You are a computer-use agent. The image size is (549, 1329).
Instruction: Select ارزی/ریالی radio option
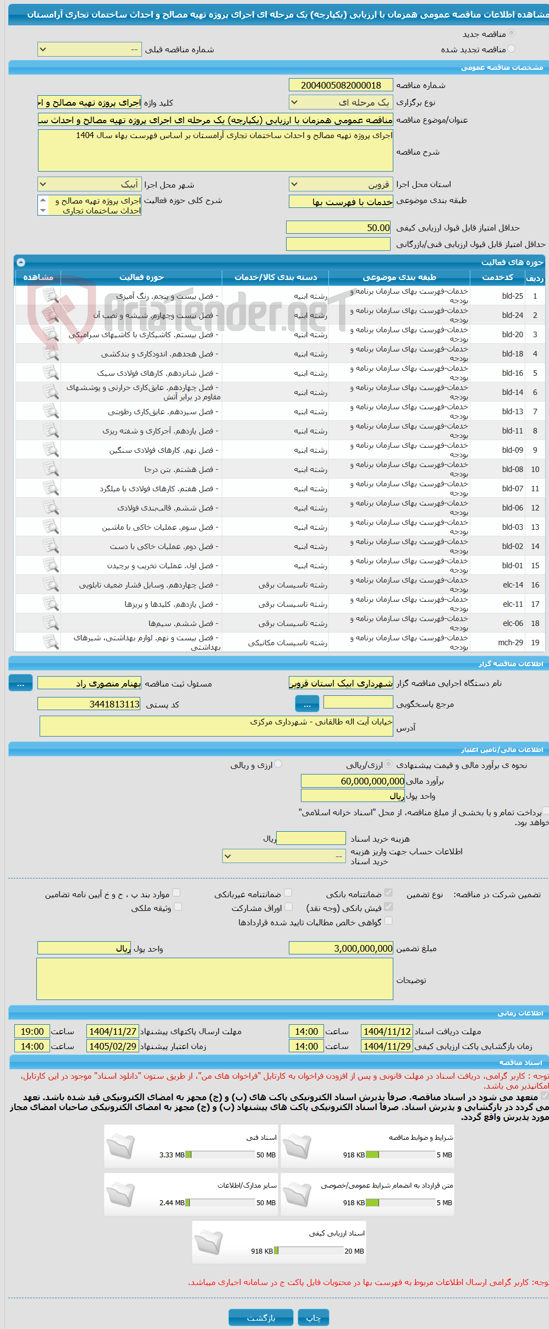click(x=389, y=764)
